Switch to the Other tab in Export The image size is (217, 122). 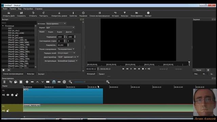tap(68, 32)
